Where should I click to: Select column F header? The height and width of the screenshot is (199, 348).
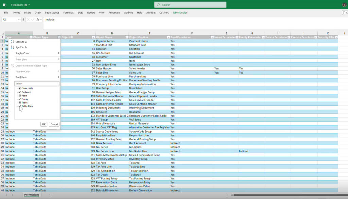coord(192,33)
